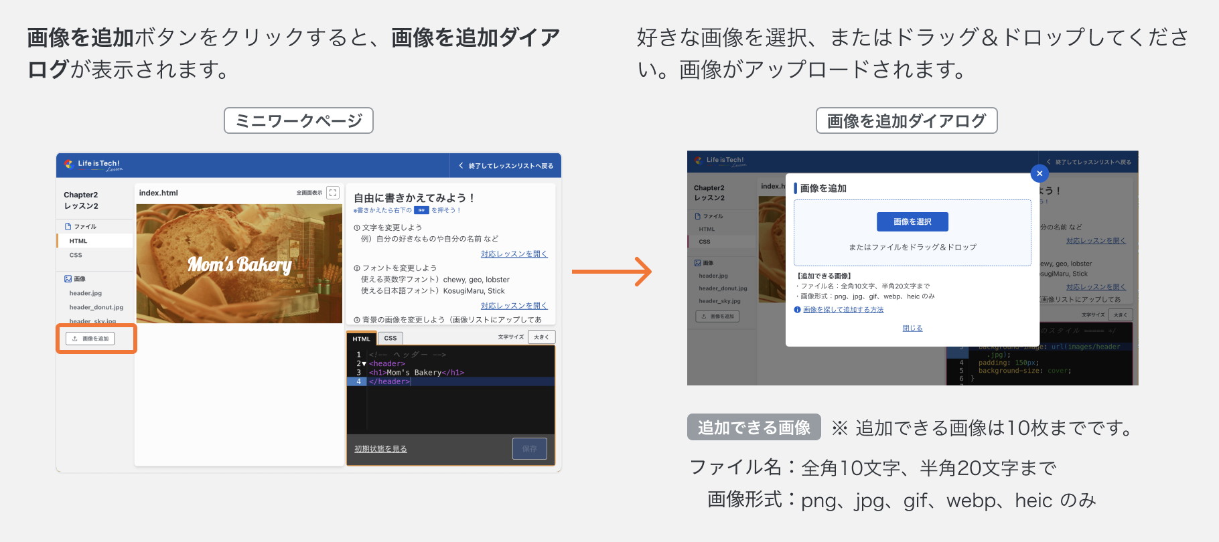Screen dimensions: 1219x542
Task: Click the <h1>Mom's Bakery</h1> code line
Action: point(417,373)
